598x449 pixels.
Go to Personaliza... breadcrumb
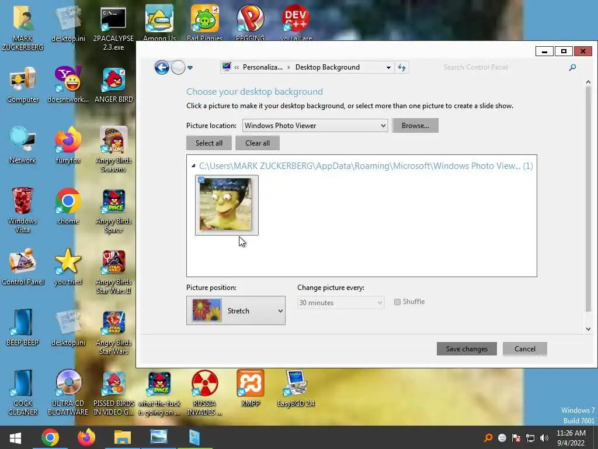pyautogui.click(x=262, y=67)
